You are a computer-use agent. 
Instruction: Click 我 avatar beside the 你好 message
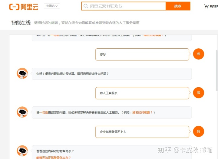tap(199, 54)
